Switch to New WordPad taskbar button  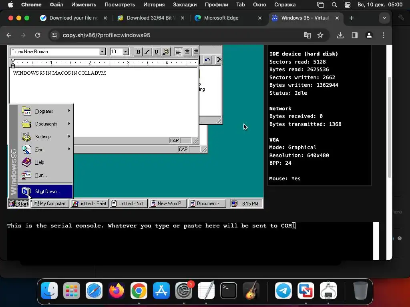pyautogui.click(x=168, y=203)
